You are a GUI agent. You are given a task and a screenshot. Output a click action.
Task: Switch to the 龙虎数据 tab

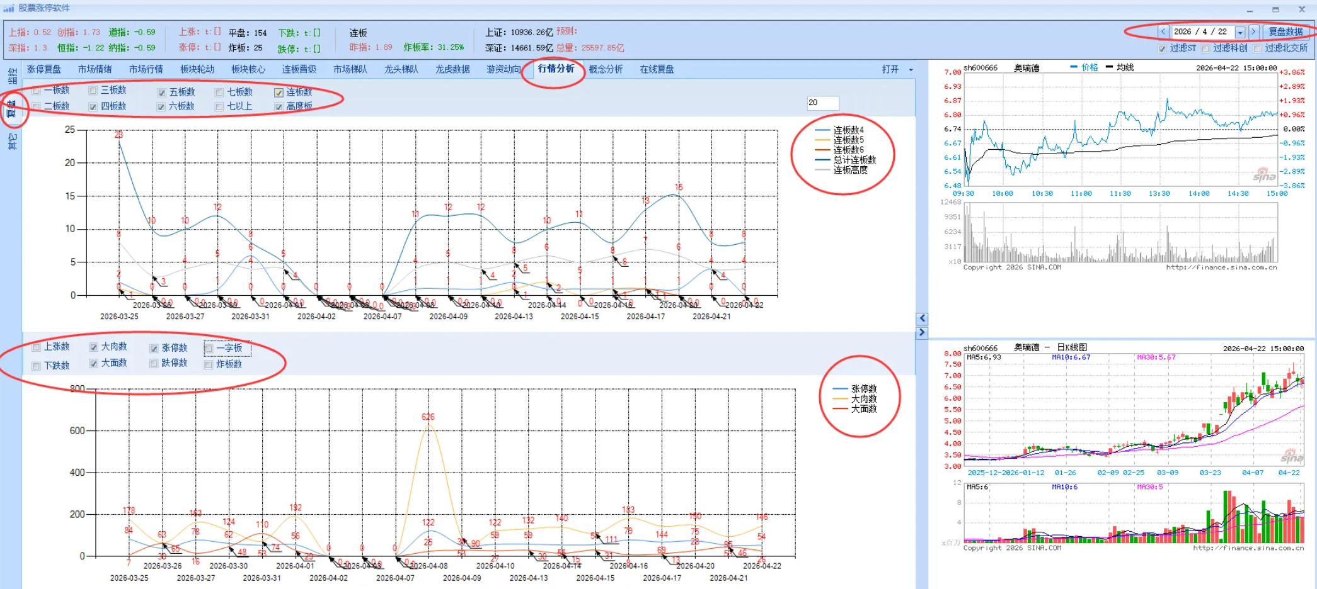tap(452, 69)
